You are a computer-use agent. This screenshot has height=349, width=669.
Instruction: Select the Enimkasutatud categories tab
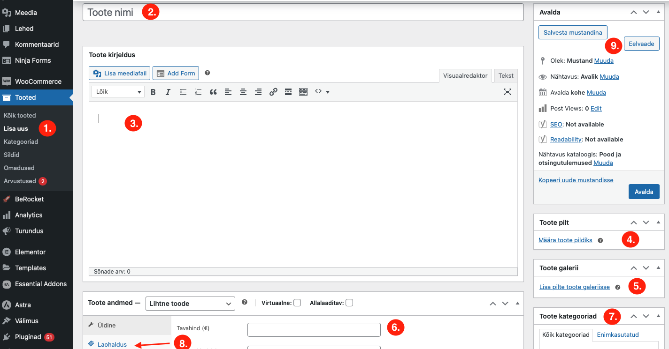[618, 334]
